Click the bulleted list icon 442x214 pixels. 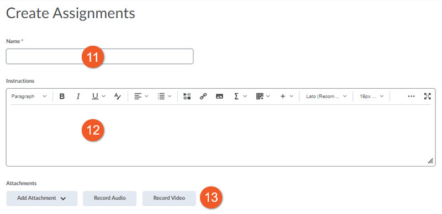point(161,97)
